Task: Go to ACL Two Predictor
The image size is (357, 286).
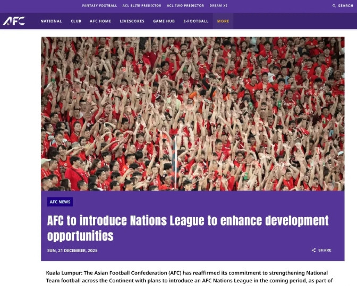Action: (185, 6)
